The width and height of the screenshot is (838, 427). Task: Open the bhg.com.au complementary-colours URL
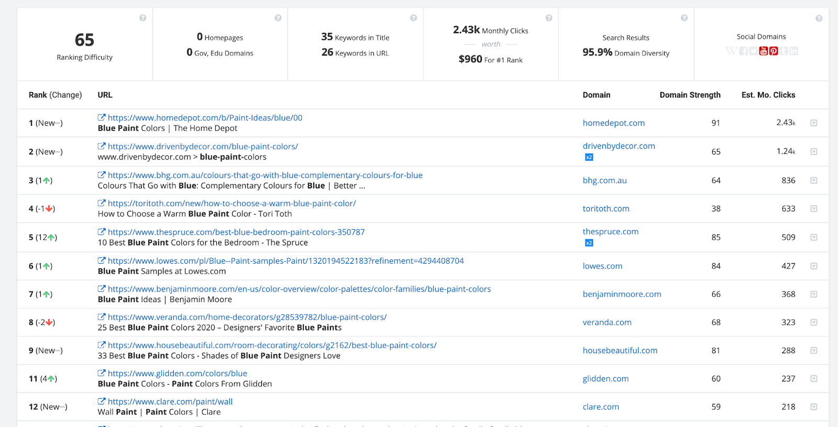(265, 175)
